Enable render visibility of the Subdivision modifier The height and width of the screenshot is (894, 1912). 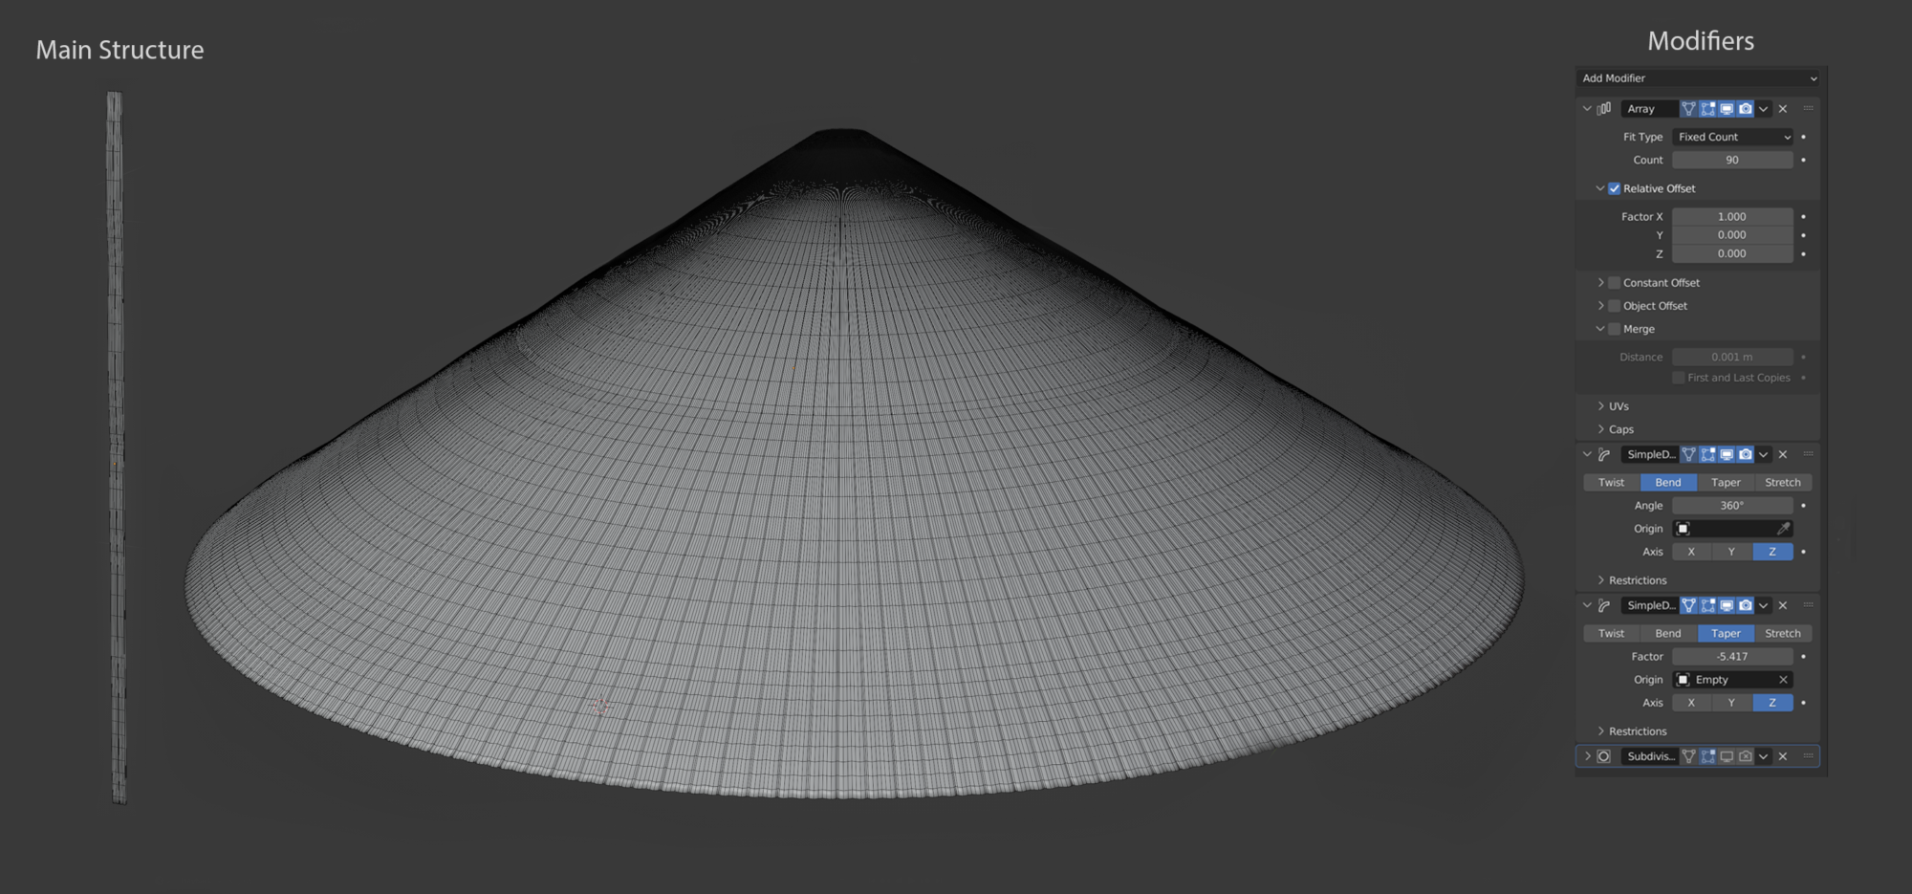tap(1746, 756)
